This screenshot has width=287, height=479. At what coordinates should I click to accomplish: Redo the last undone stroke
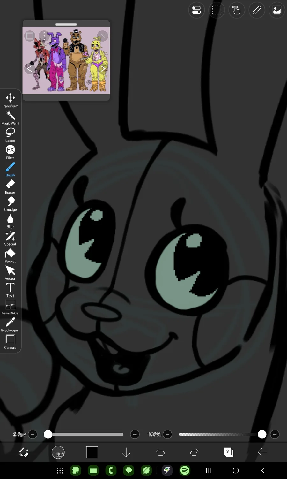click(195, 452)
